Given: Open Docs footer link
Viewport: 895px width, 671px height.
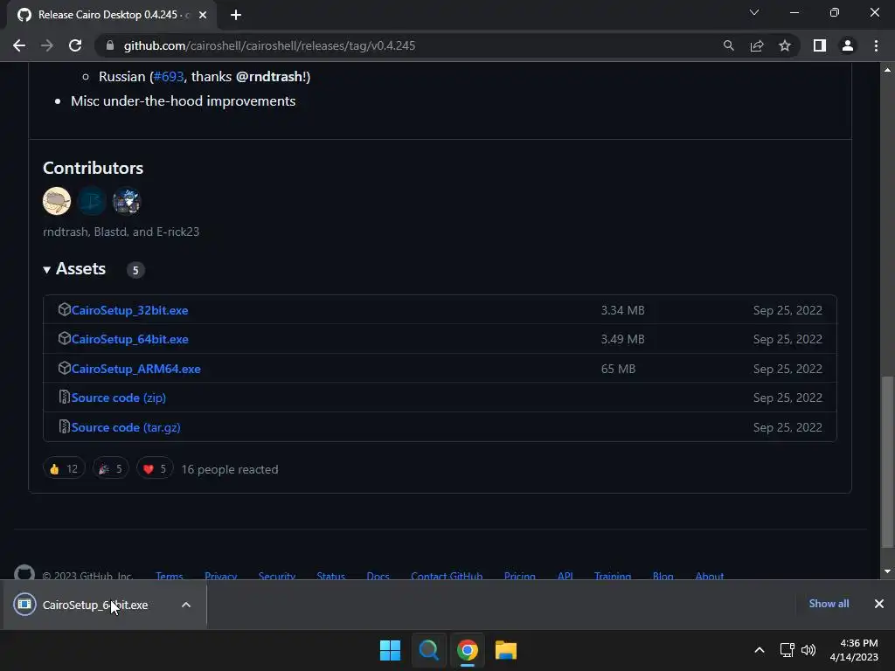Looking at the screenshot, I should 378,576.
